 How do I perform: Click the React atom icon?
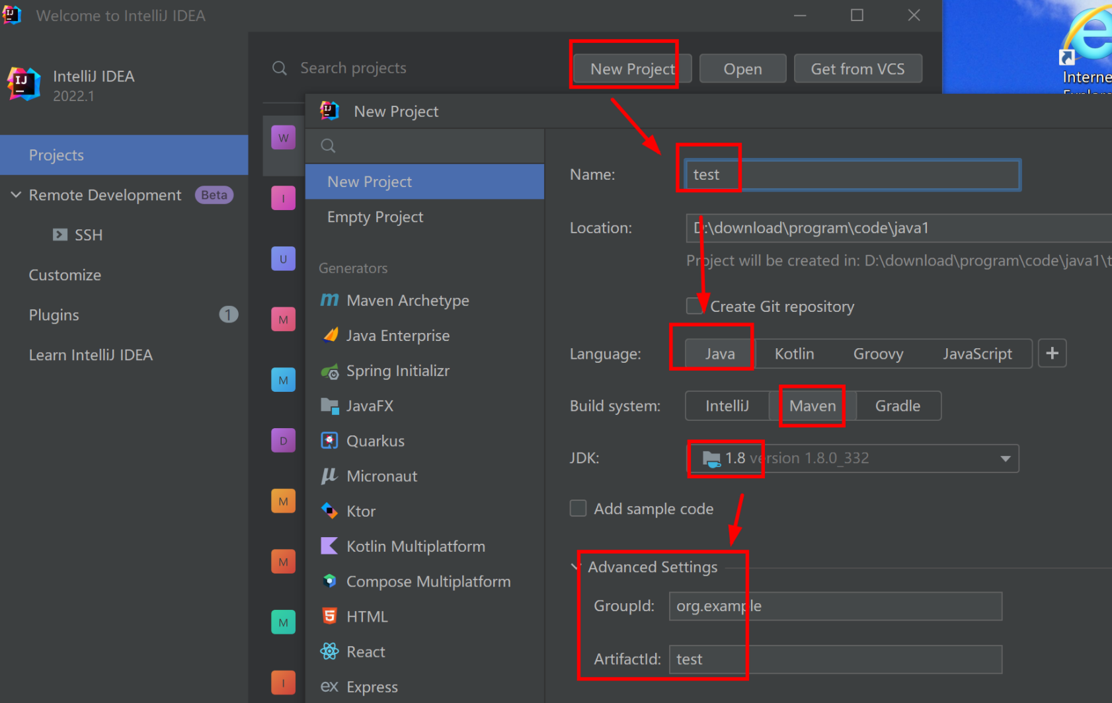coord(329,651)
